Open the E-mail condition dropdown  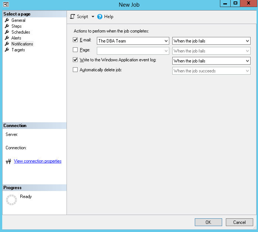211,41
